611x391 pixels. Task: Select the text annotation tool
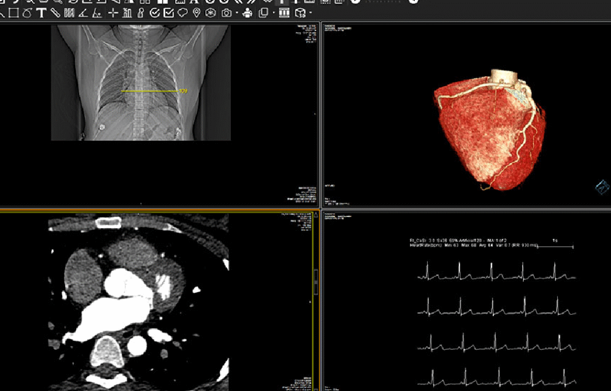(x=41, y=13)
